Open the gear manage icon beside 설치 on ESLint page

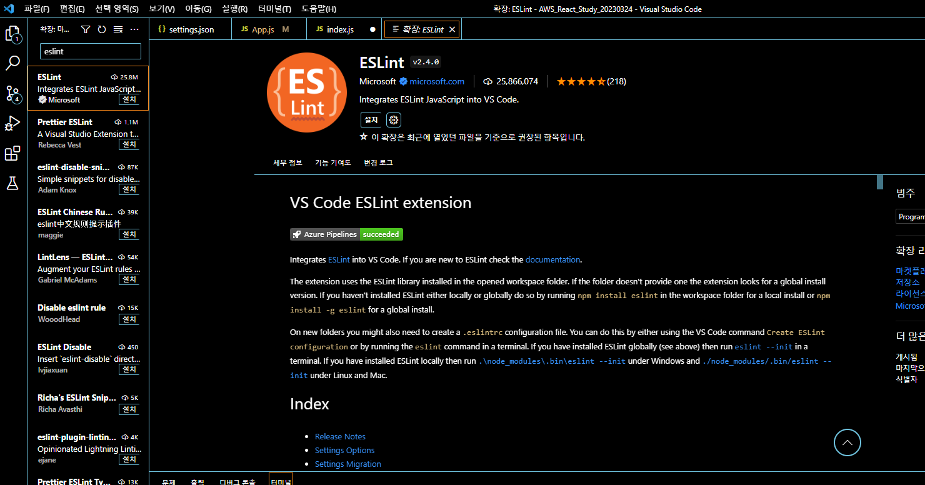(393, 120)
